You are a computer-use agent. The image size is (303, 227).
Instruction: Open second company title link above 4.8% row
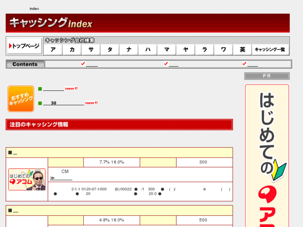pos(16,211)
